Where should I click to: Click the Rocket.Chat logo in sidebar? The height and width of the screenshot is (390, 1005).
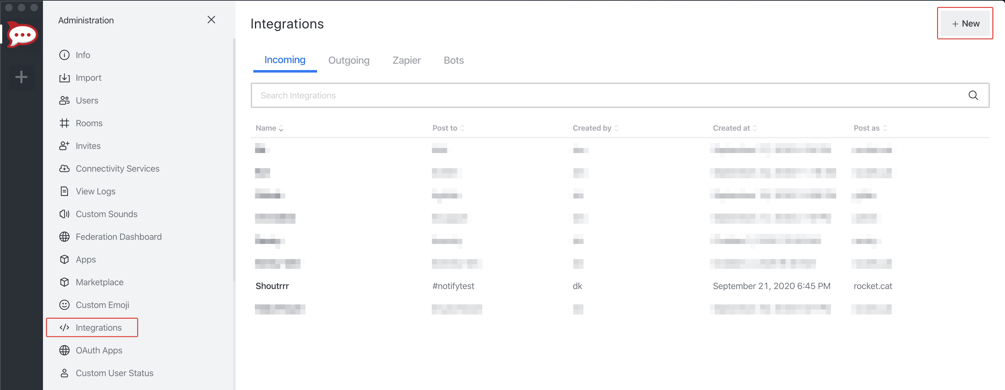21,34
